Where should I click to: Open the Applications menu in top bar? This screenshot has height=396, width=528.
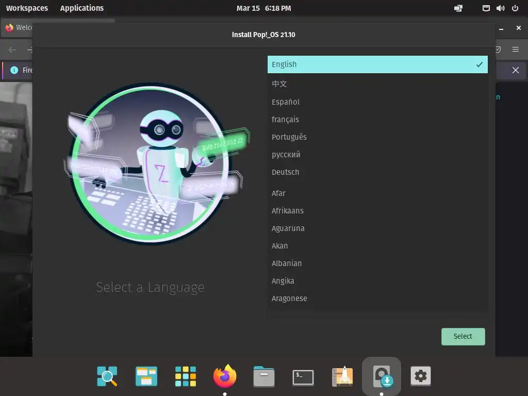pos(82,8)
